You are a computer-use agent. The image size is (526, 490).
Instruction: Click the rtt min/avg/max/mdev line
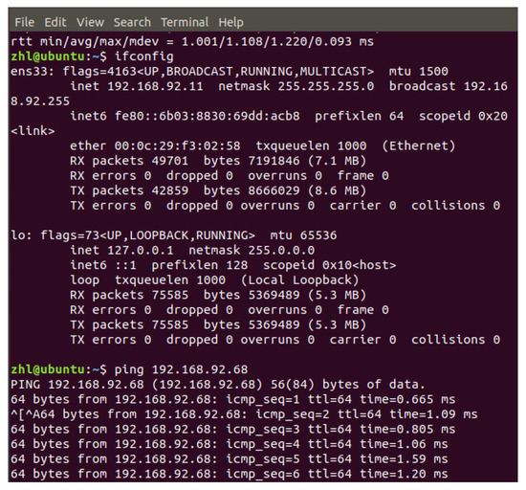[192, 41]
